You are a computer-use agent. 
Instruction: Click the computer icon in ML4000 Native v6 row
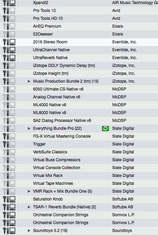12,105
